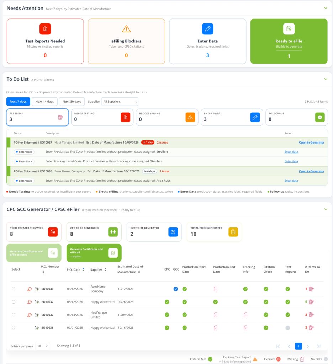333x364 pixels.
Task: Click Generate Certificates and eFile all button
Action: (94, 253)
